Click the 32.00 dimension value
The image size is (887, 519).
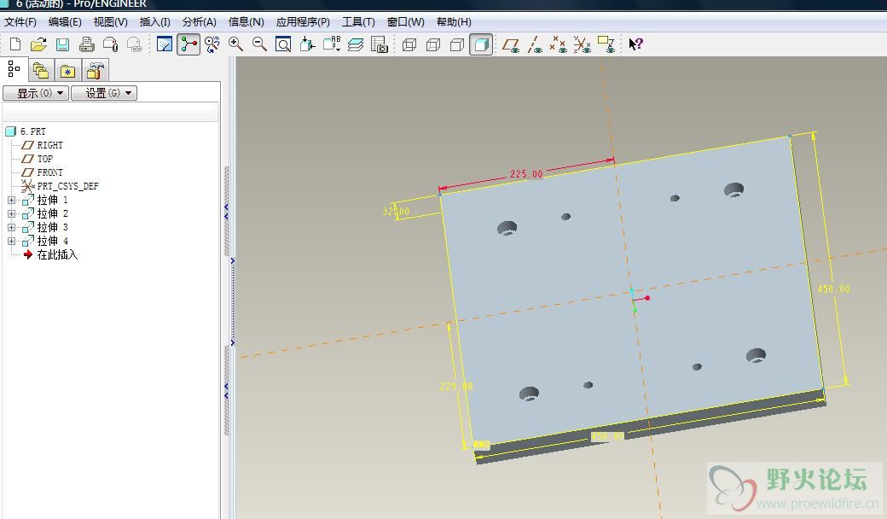pos(396,211)
